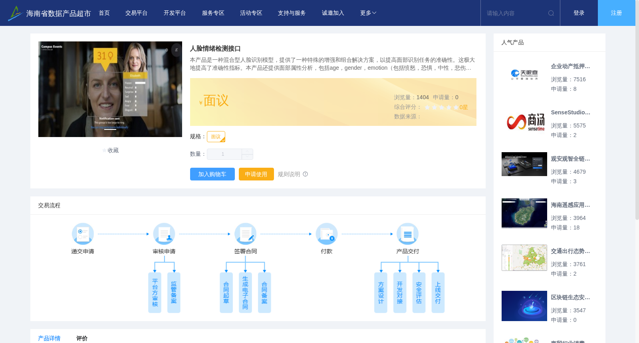639x343 pixels.
Task: Click the image carousel indicator bar
Action: click(110, 129)
